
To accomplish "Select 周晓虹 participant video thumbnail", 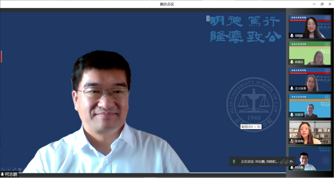I will tap(310, 27).
